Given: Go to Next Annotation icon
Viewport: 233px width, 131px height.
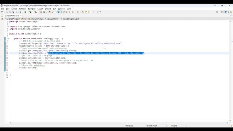Looking at the screenshot, I should click(73, 12).
